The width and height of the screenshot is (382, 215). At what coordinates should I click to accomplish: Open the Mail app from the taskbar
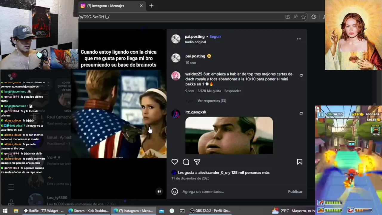(x=161, y=211)
